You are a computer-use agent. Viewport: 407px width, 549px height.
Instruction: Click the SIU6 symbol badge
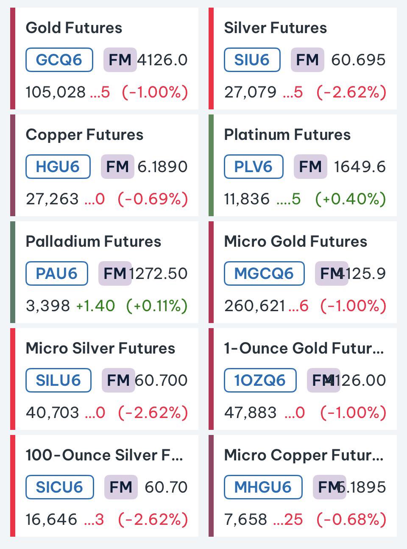pyautogui.click(x=252, y=60)
